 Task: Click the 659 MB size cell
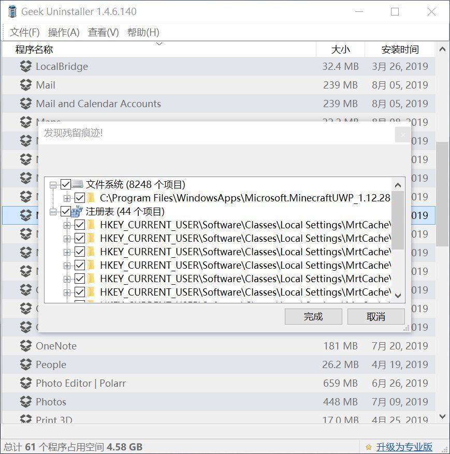coord(341,383)
